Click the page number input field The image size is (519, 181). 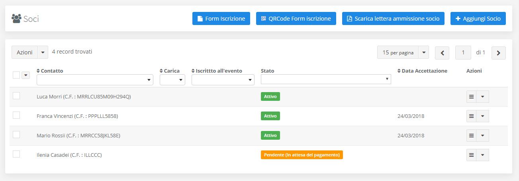[x=463, y=53]
